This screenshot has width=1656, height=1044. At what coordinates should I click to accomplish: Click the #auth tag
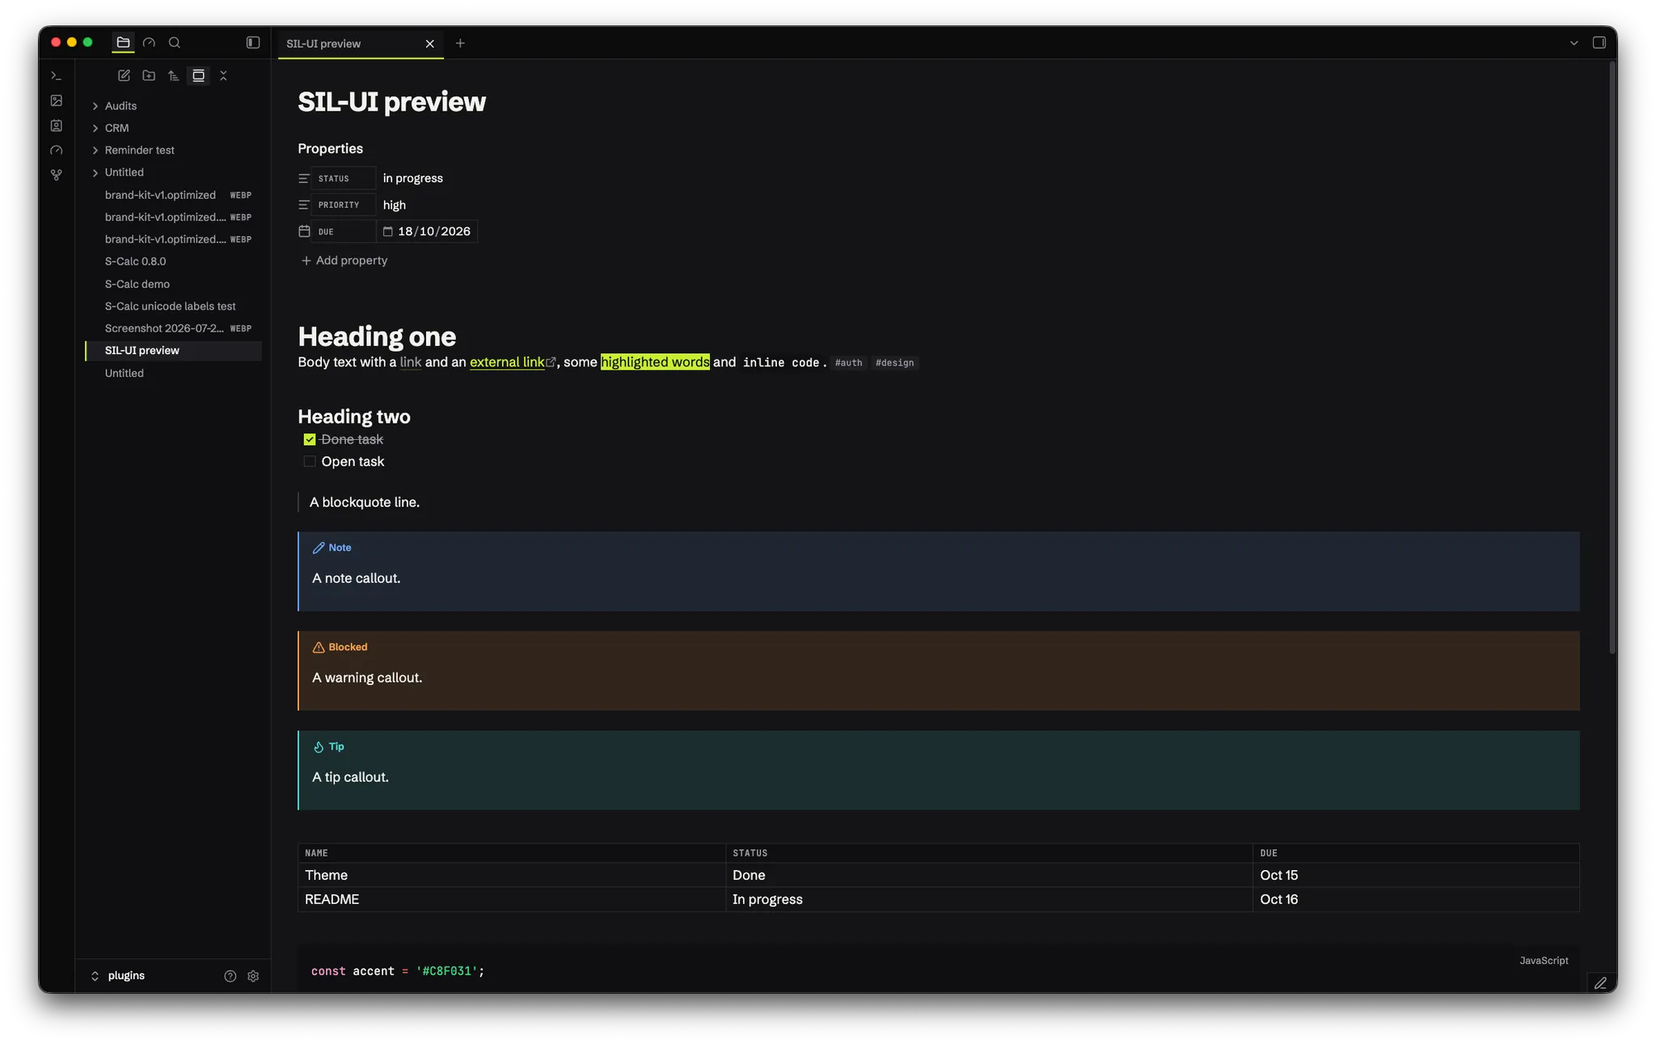[848, 363]
